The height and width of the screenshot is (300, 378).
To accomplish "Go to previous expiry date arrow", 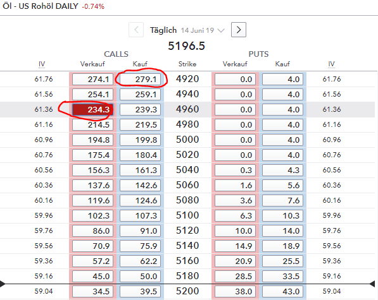I will click(136, 30).
